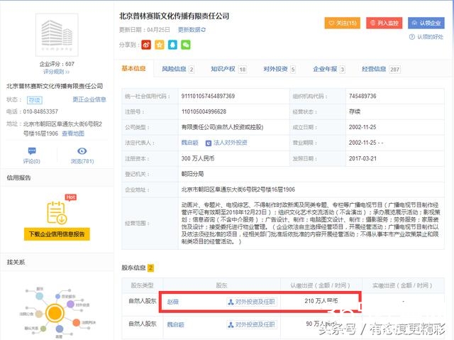Share to Weibo via red icon
This screenshot has height=340, width=454.
point(145,45)
